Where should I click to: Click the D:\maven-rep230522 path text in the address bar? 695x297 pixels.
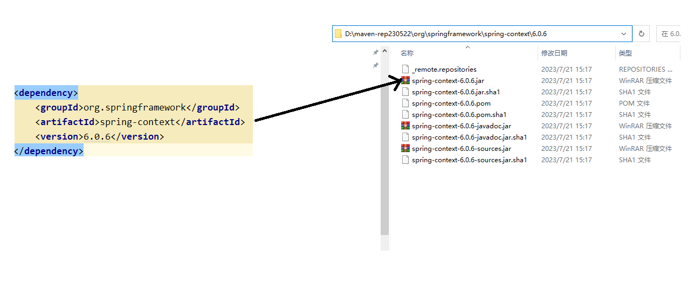pos(377,33)
